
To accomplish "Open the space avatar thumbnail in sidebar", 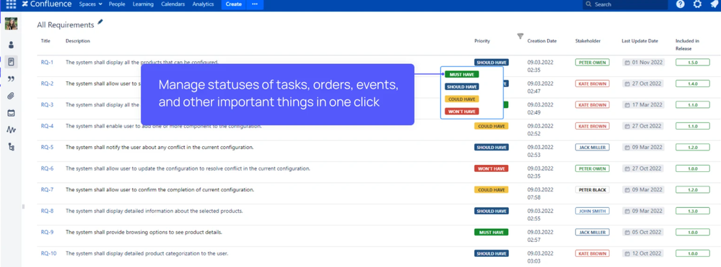I will pyautogui.click(x=11, y=24).
